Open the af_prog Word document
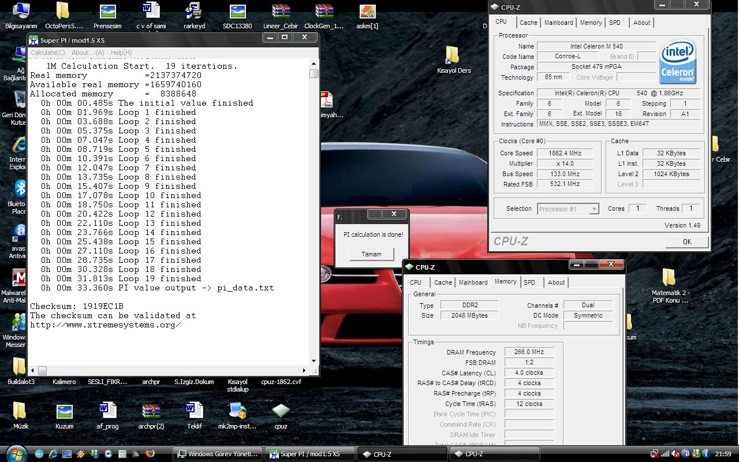 point(107,416)
